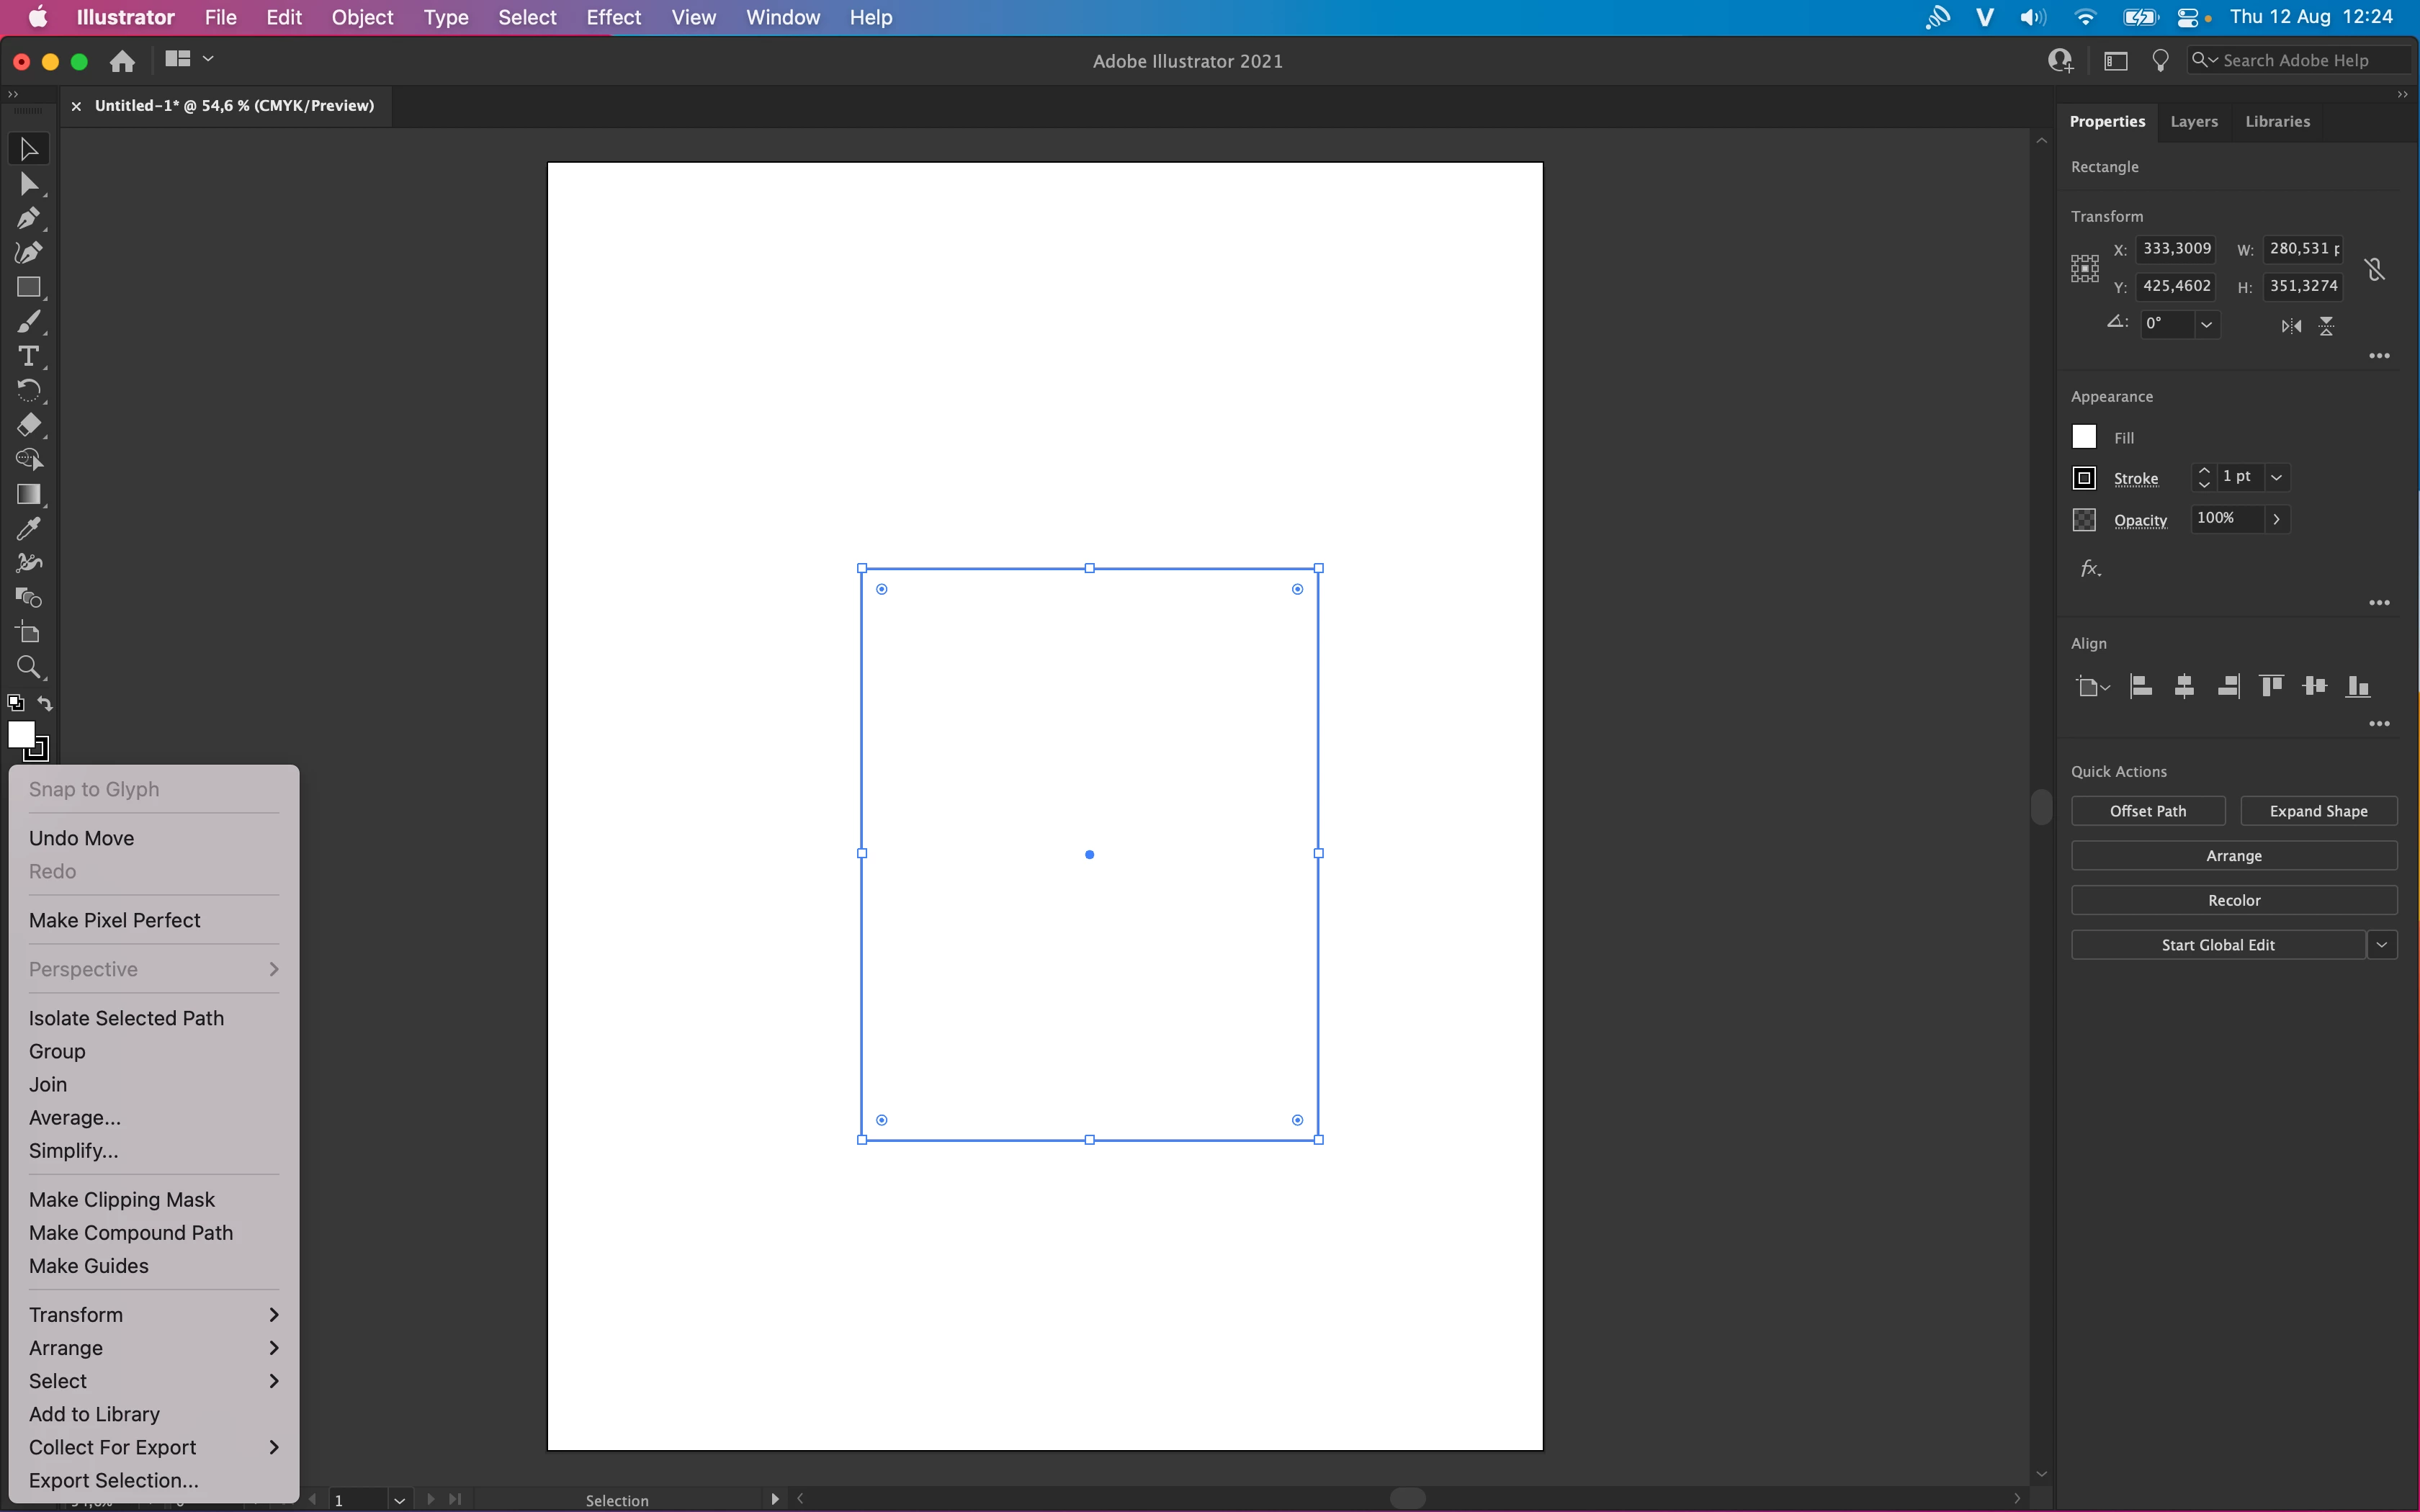
Task: Click the Opacity 100% input field
Action: pos(2225,518)
